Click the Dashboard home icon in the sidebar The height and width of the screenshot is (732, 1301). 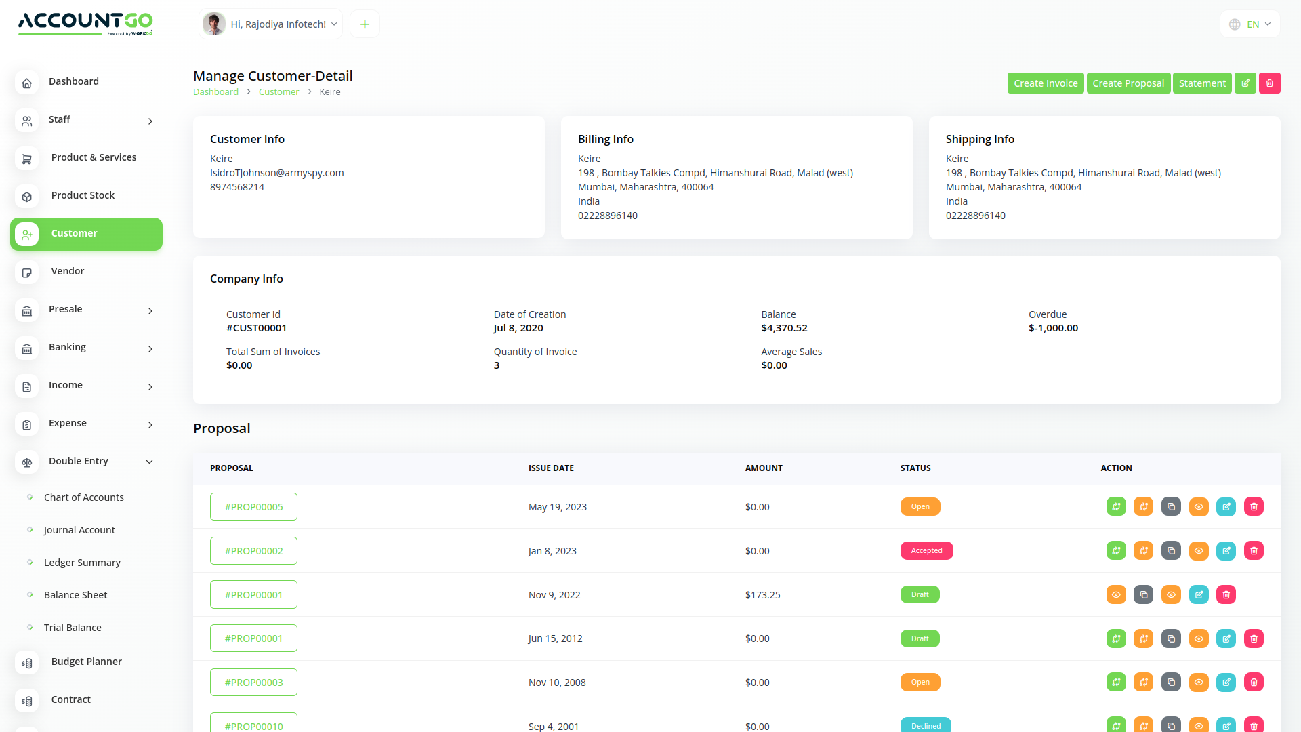26,83
